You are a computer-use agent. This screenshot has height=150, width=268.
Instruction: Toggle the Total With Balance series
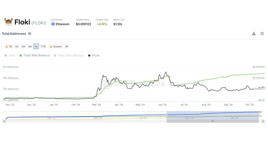[x=35, y=56]
